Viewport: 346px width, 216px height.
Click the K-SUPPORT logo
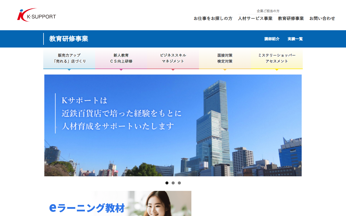pos(36,15)
